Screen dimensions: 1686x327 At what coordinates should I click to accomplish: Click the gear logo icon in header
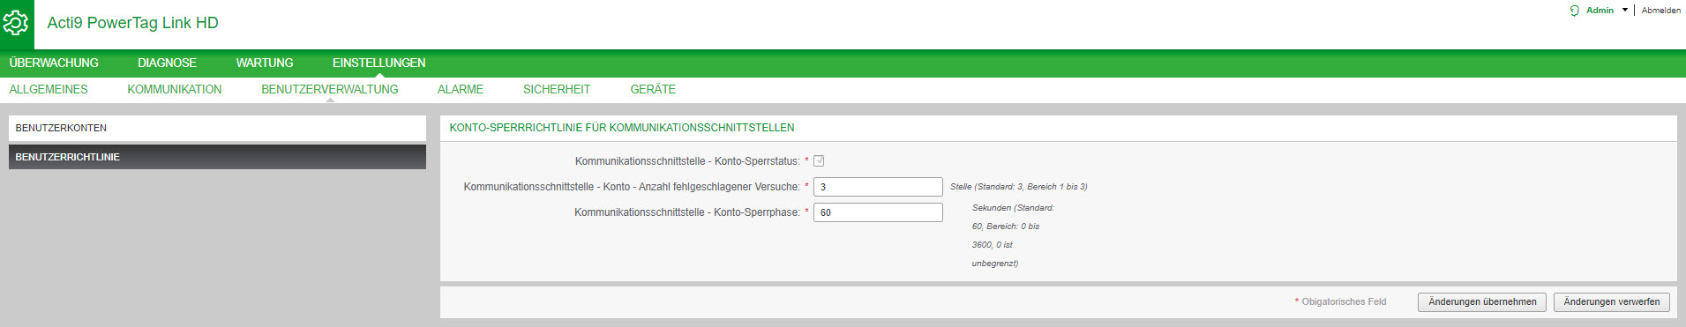tap(17, 24)
